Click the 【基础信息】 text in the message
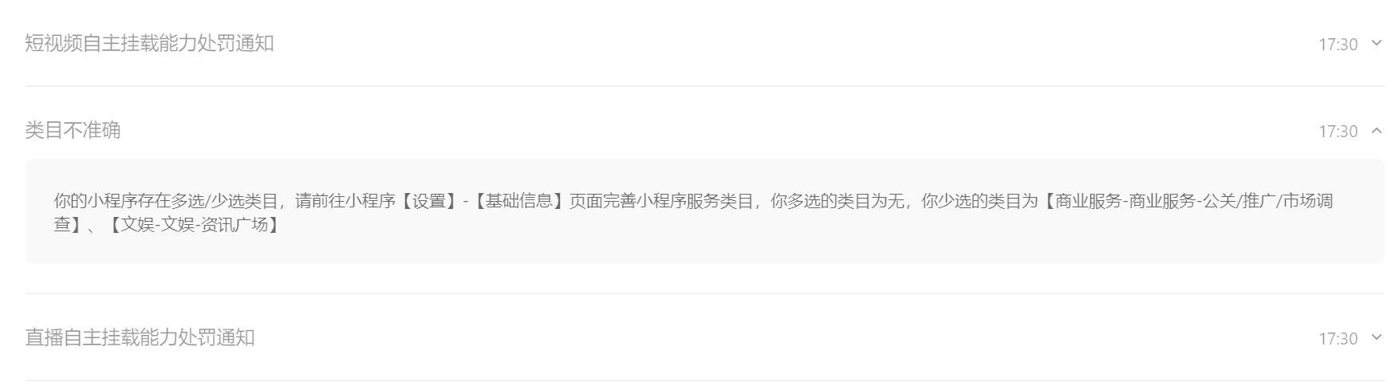1399x386 pixels. click(x=519, y=201)
